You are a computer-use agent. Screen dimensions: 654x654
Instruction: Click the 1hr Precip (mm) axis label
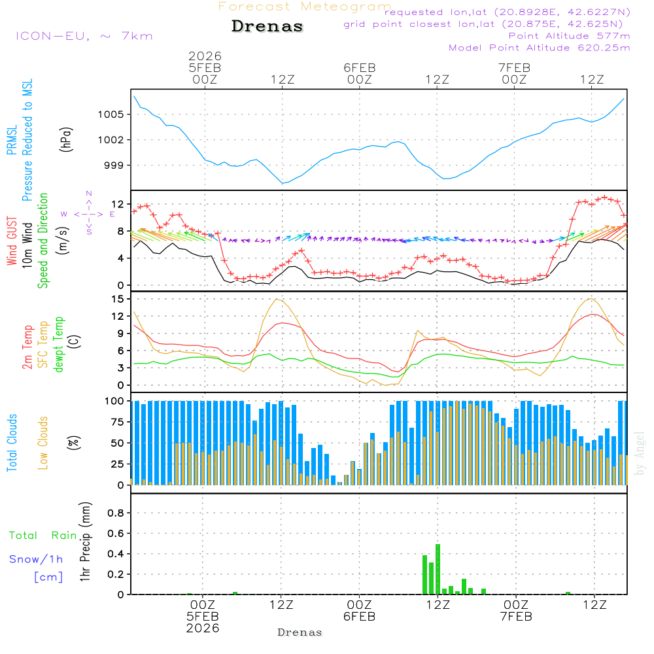[x=83, y=543]
